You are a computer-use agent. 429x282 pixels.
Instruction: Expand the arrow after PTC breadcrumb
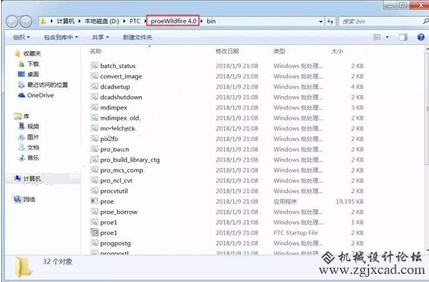pyautogui.click(x=145, y=21)
